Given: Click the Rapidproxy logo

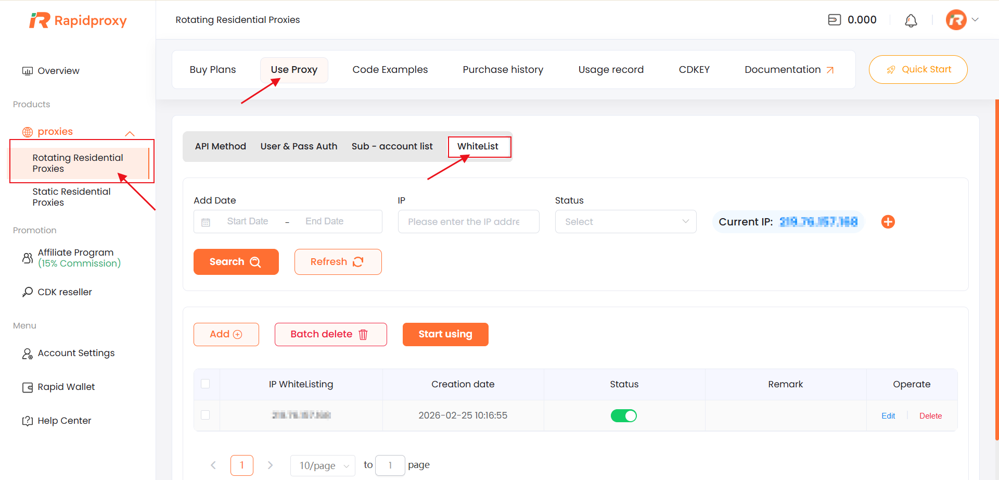Looking at the screenshot, I should (78, 20).
